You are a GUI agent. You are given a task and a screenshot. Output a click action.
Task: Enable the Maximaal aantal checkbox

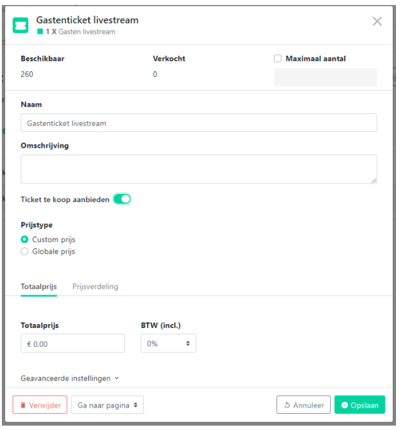278,58
